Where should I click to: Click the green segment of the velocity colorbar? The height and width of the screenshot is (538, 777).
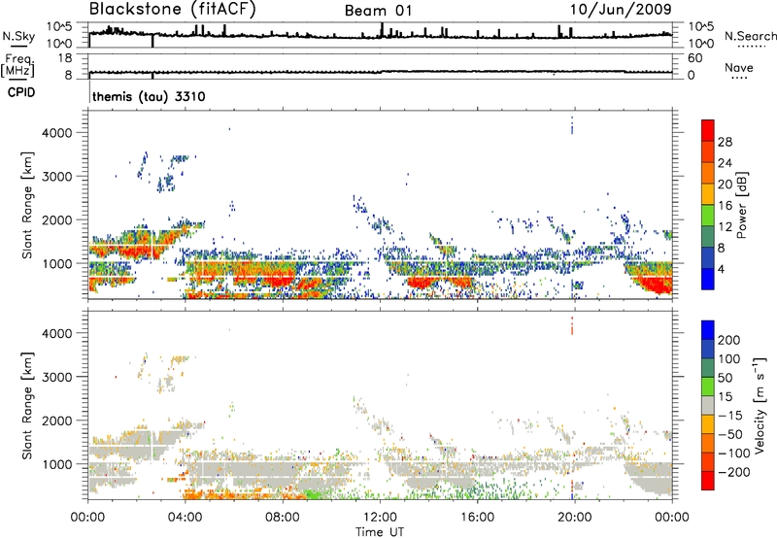708,387
